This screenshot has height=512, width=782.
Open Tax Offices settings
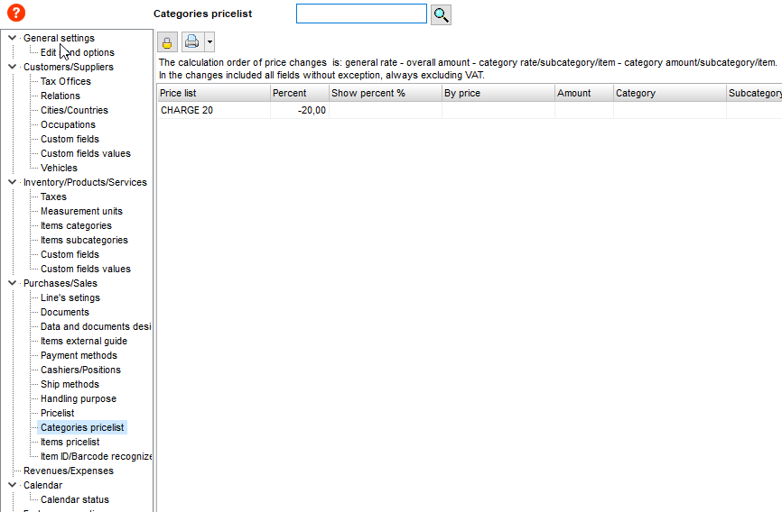(66, 81)
